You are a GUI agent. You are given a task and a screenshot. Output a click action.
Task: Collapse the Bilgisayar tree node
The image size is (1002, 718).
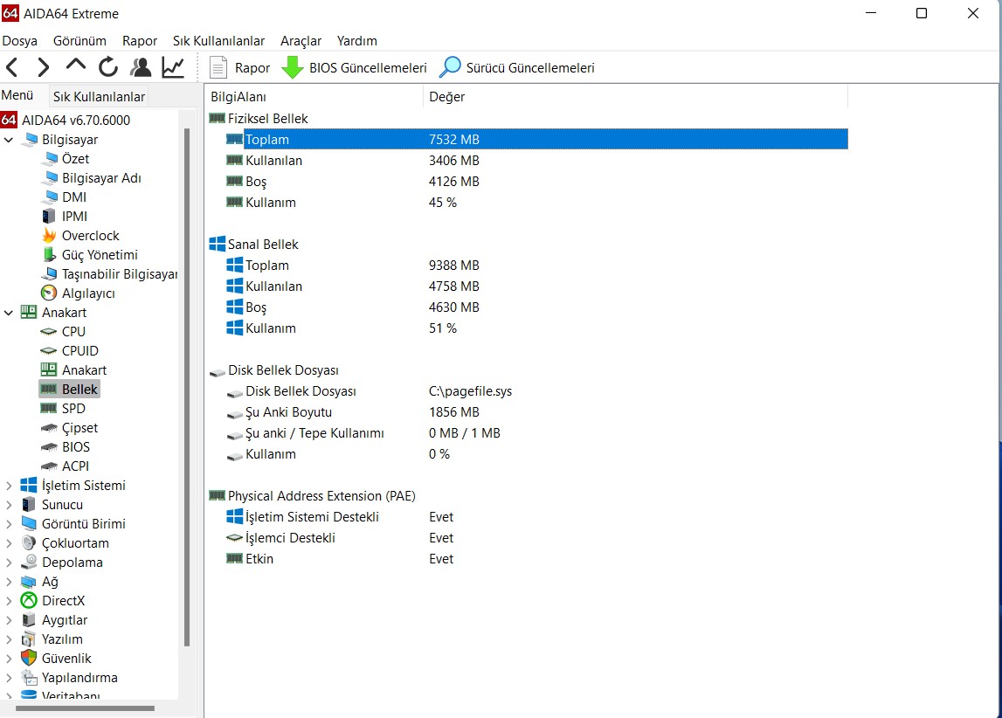[9, 139]
